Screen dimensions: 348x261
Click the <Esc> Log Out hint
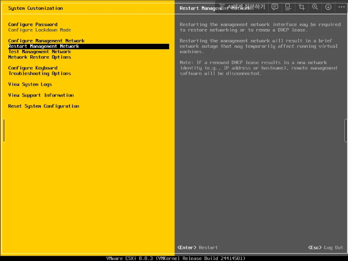[326, 248]
